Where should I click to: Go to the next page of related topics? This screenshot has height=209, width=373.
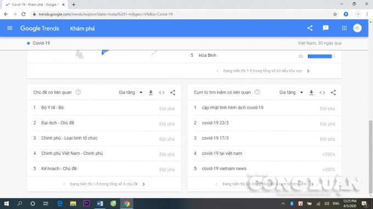(144, 184)
